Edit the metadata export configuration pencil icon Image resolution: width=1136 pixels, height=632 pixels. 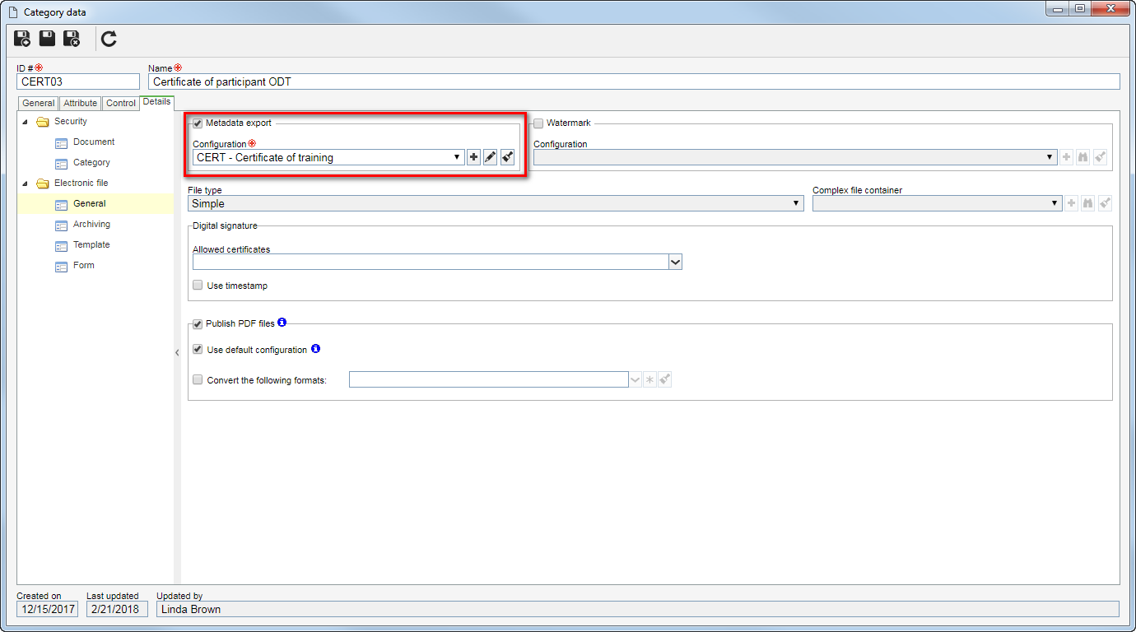pos(491,157)
